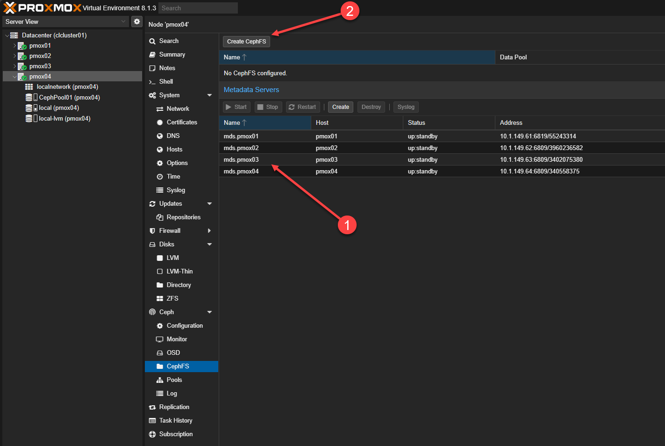The height and width of the screenshot is (446, 665).
Task: Expand the pmox02 tree node
Action: coord(14,56)
